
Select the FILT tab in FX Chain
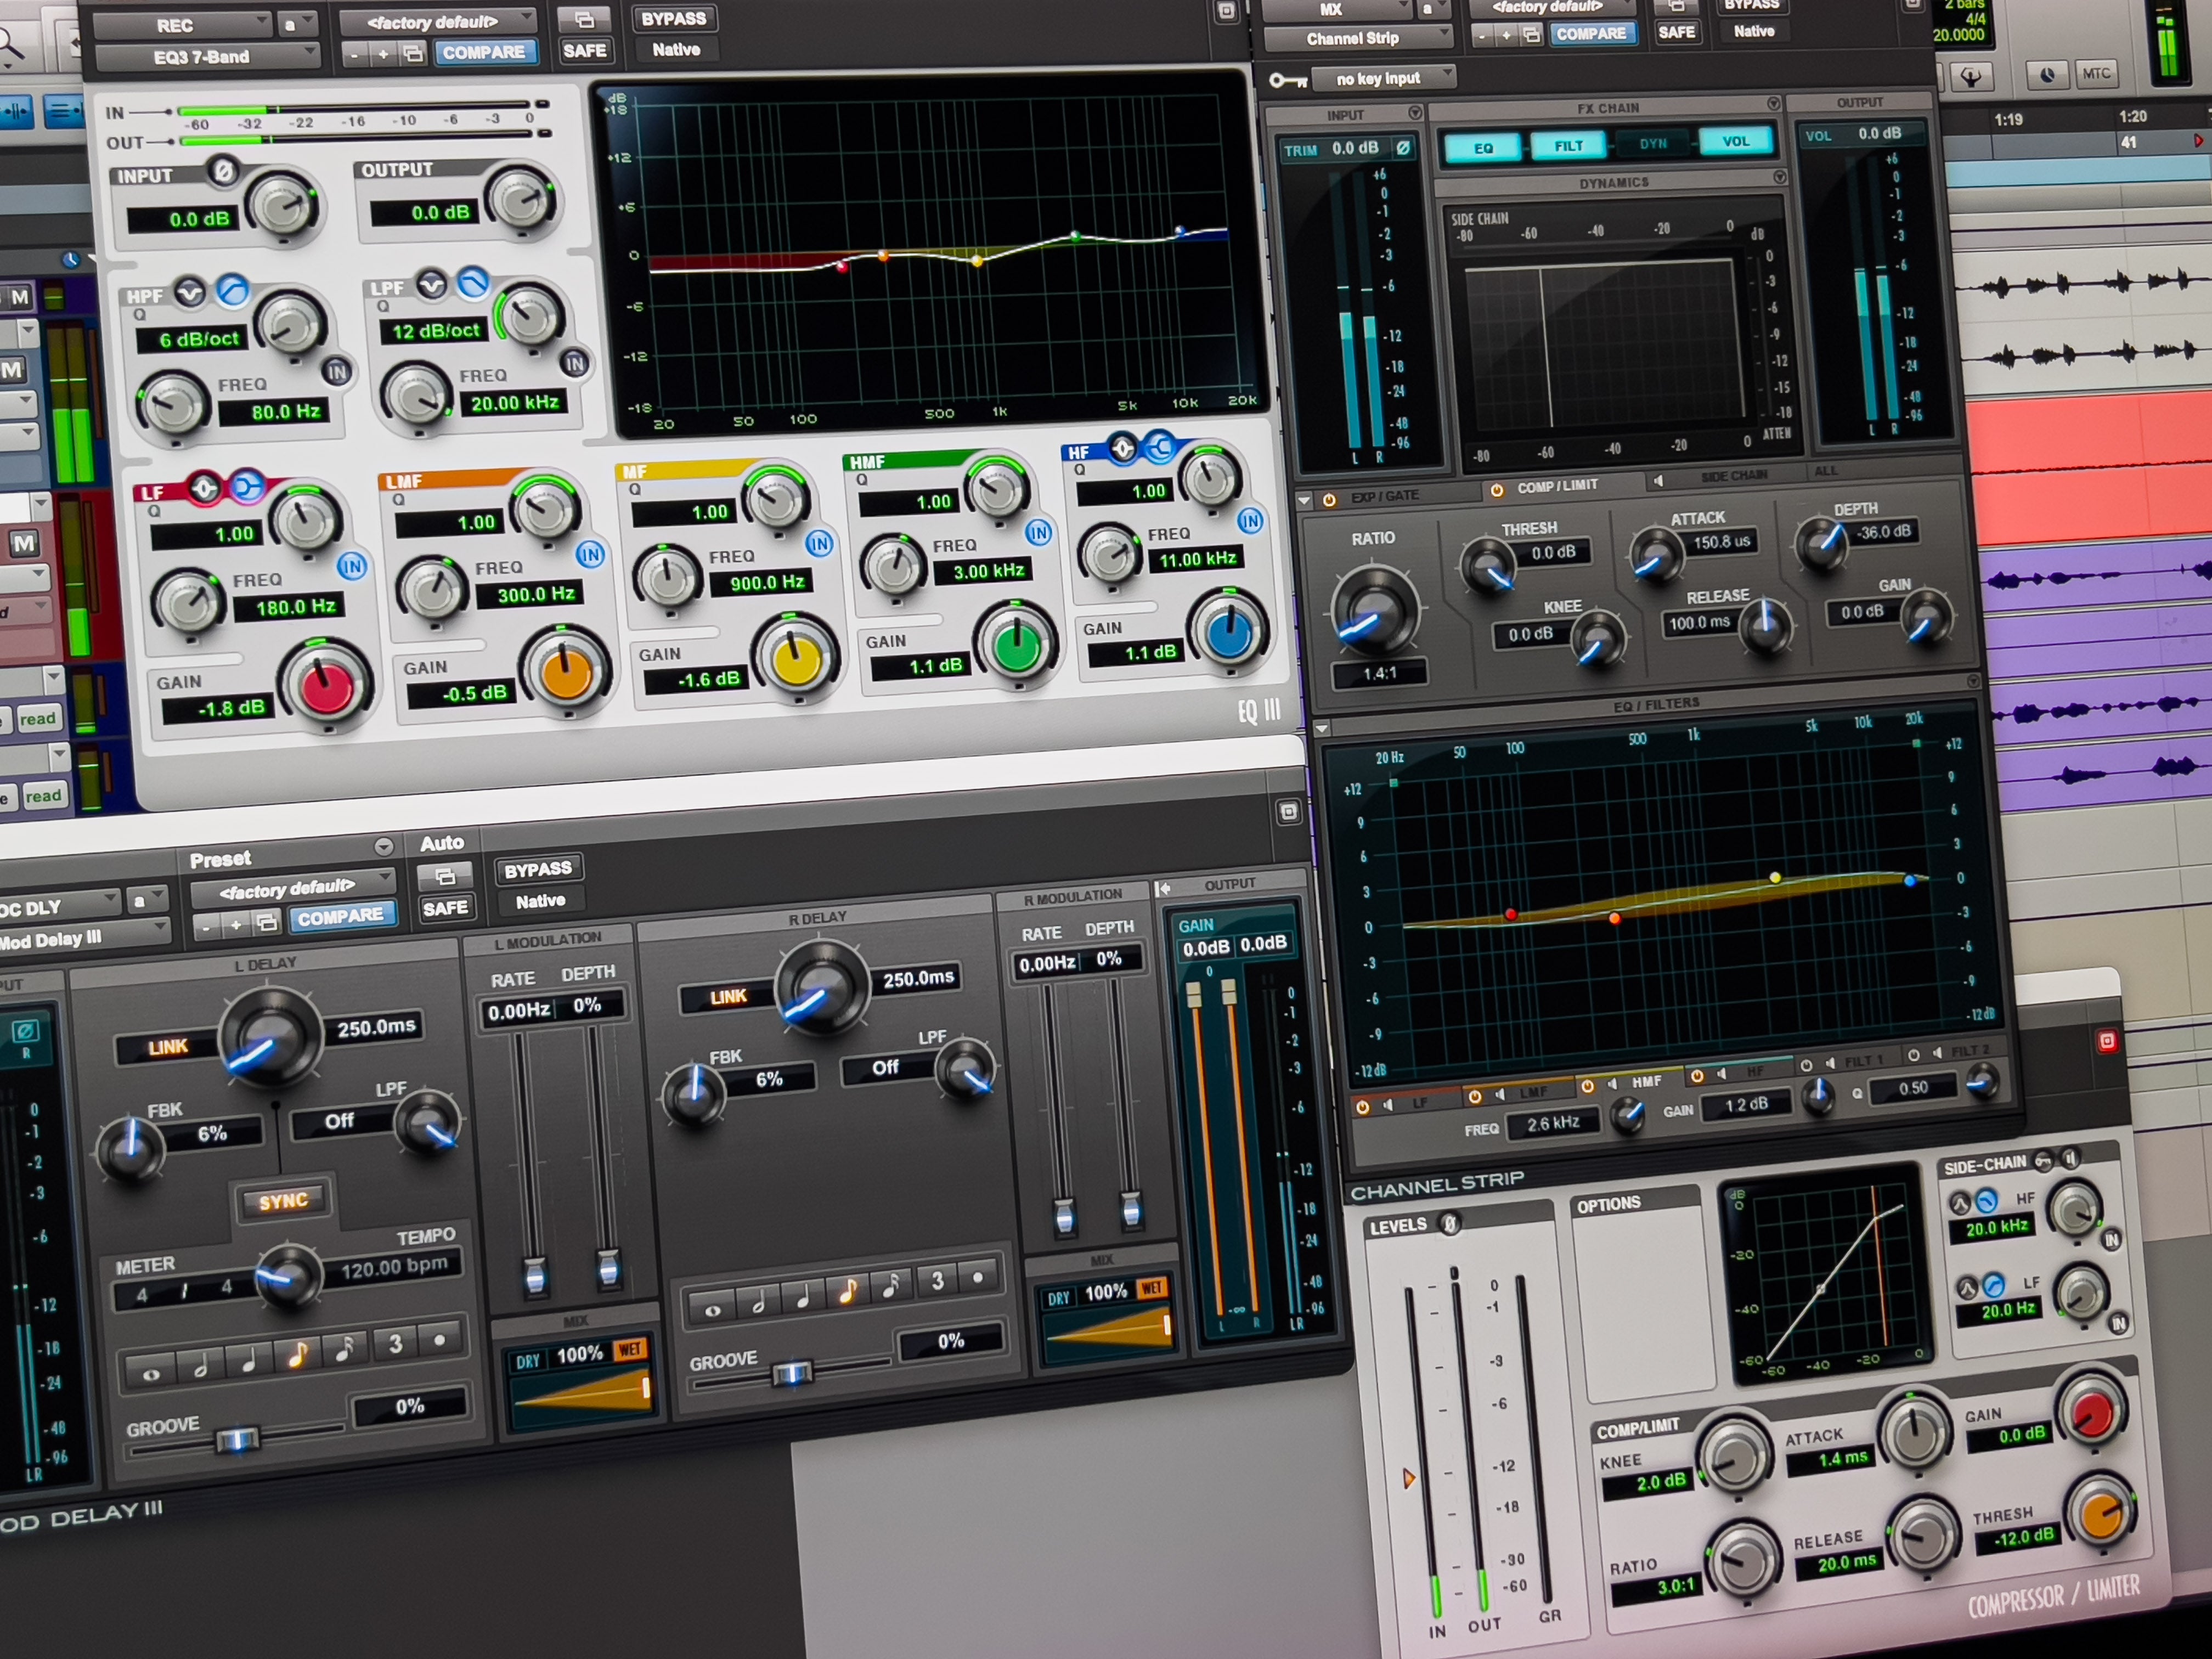tap(1568, 146)
